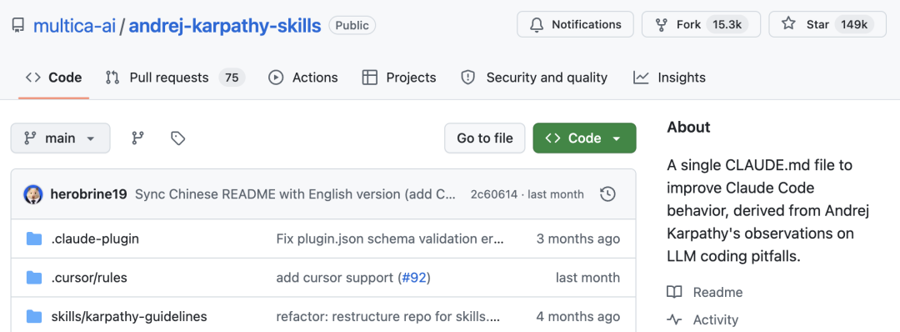Open add cursor support commit message
Image resolution: width=900 pixels, height=332 pixels.
337,278
